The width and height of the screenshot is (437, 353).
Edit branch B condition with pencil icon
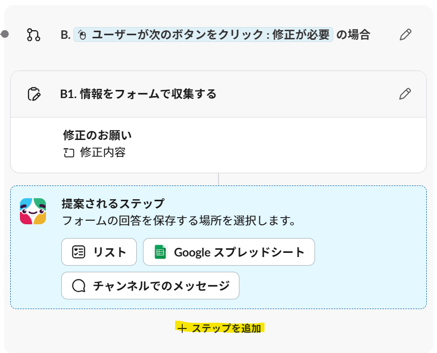[x=405, y=35]
